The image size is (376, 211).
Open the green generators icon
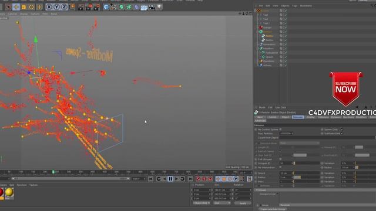(122, 7)
